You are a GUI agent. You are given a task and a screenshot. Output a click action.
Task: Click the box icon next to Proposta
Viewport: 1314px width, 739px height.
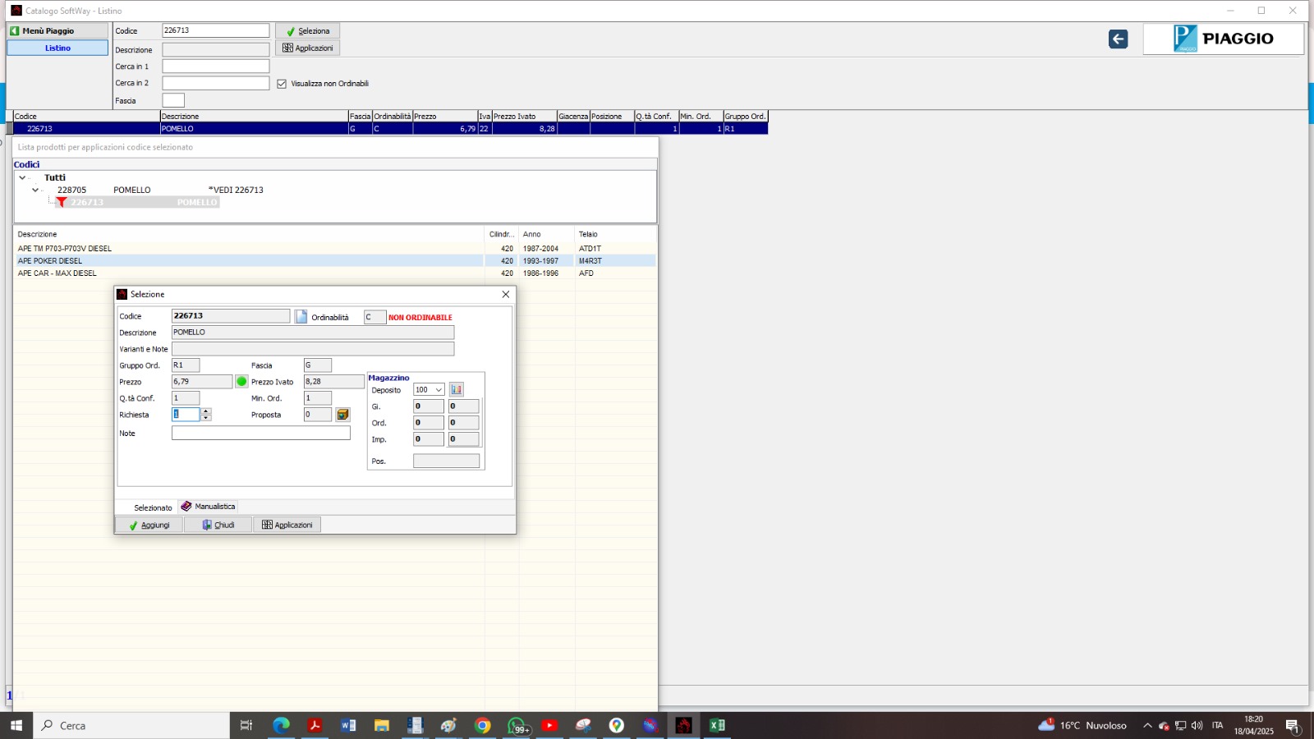[342, 415]
